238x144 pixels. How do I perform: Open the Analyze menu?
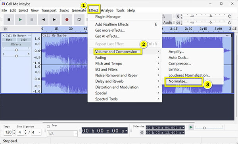point(107,10)
